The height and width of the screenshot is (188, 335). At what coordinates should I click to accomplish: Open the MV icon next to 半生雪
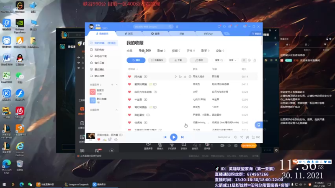(x=145, y=99)
